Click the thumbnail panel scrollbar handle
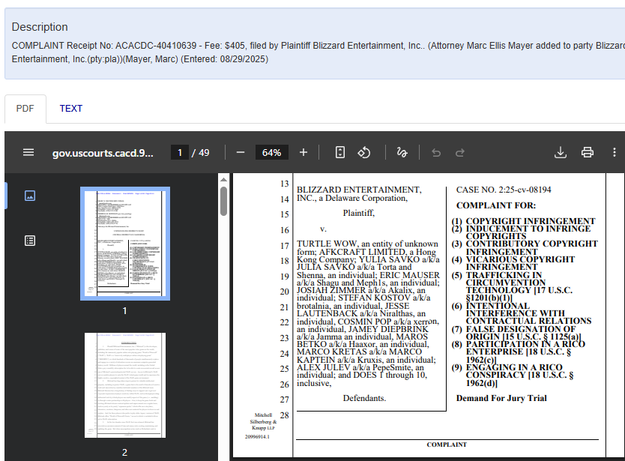625x461 pixels. [223, 201]
